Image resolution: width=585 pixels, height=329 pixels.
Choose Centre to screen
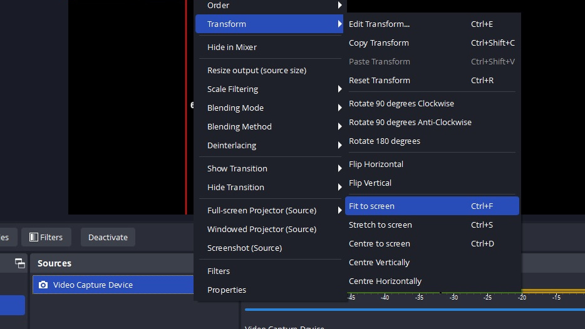click(x=379, y=243)
